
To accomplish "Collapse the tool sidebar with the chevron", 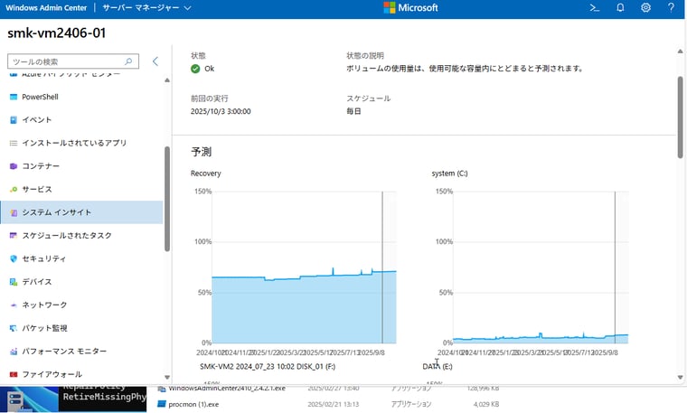I will point(155,61).
